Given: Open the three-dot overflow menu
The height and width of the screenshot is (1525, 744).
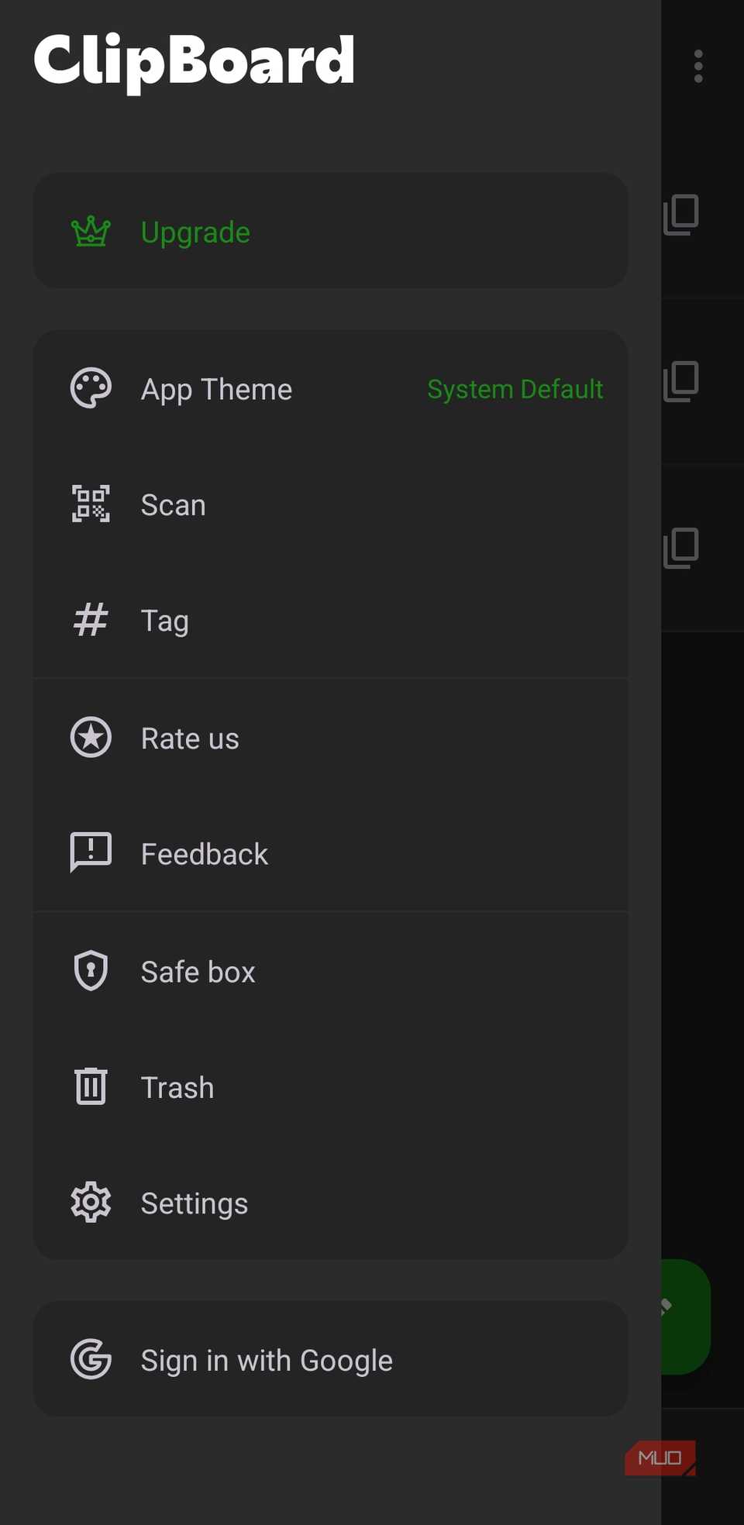Looking at the screenshot, I should pos(697,67).
